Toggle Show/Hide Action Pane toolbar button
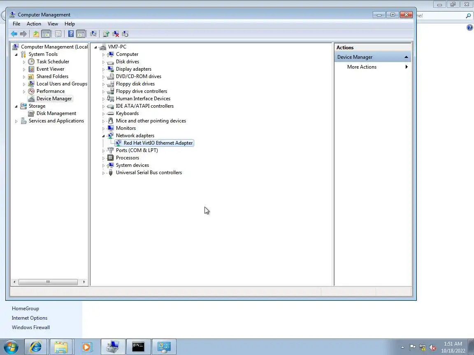The image size is (474, 355). [81, 34]
